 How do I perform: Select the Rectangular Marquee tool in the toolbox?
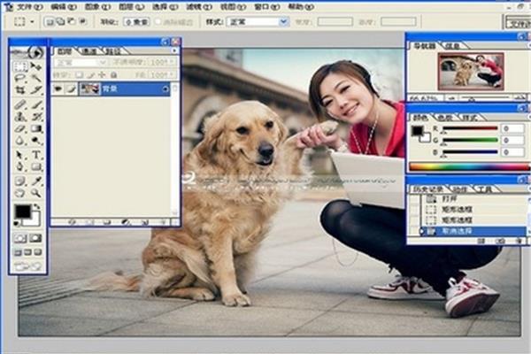[x=20, y=66]
